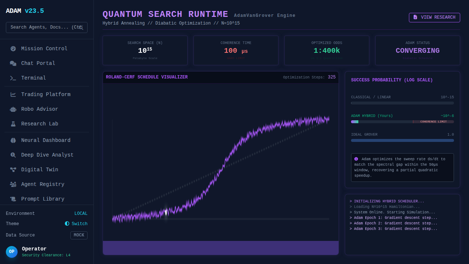Open Research Lab flask icon
The image size is (469, 264).
pos(13,124)
